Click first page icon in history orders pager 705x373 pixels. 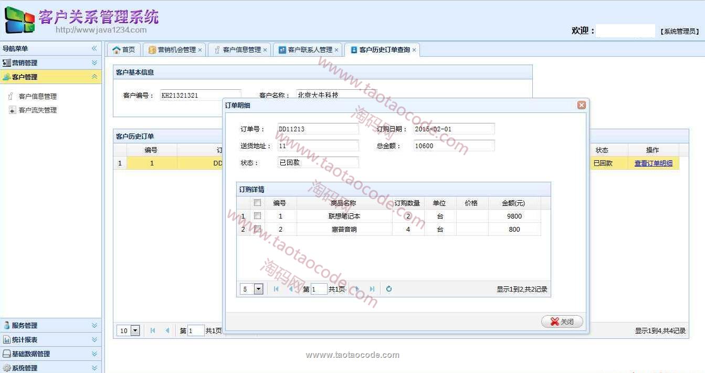[153, 330]
